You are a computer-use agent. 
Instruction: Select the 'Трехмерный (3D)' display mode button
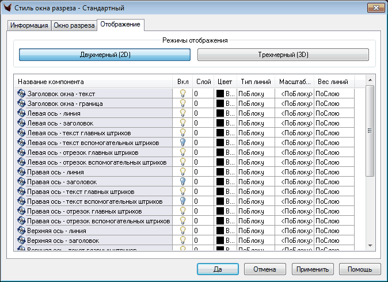(283, 55)
